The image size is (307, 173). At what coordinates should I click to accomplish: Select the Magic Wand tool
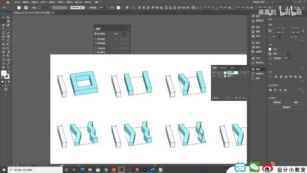pyautogui.click(x=4, y=21)
